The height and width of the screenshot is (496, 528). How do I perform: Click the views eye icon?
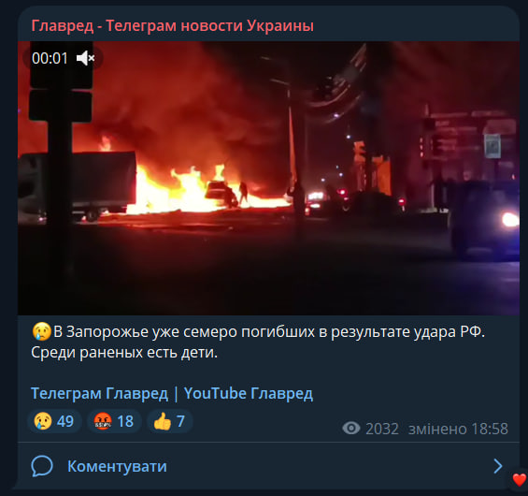[350, 429]
